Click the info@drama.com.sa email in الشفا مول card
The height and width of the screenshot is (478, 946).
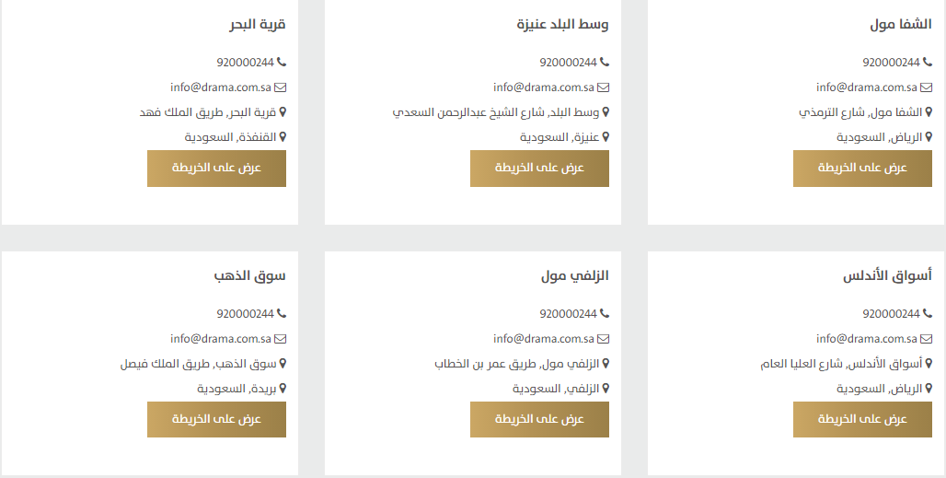click(866, 87)
